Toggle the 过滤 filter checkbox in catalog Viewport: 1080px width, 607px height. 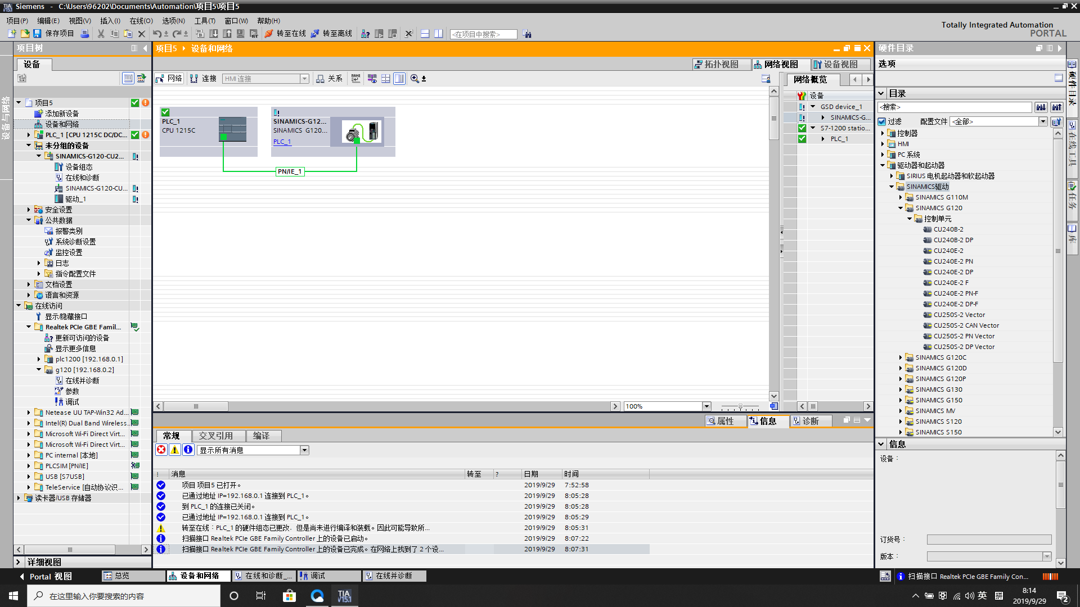(x=882, y=121)
